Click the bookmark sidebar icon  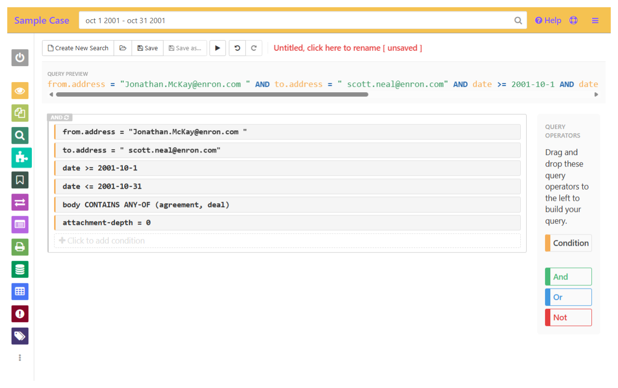(x=20, y=180)
